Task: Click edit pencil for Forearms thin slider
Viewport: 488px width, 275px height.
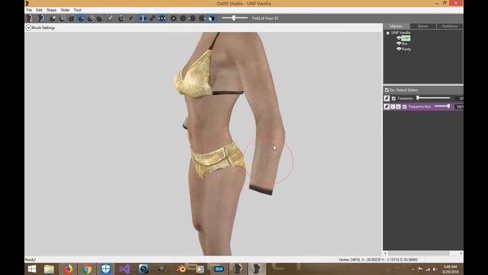Action: click(387, 107)
